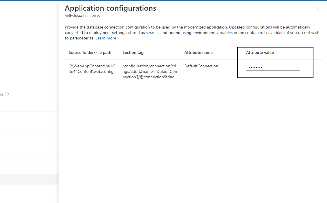327x203 pixels.
Task: Click the Attribute value password field
Action: point(273,67)
